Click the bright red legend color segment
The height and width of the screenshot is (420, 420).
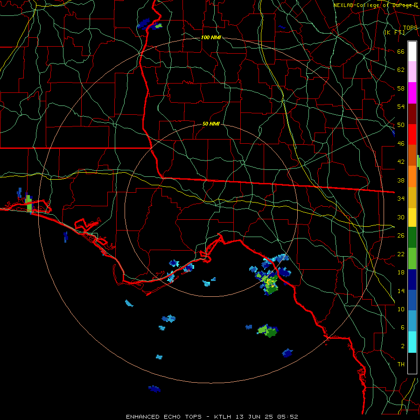412,134
